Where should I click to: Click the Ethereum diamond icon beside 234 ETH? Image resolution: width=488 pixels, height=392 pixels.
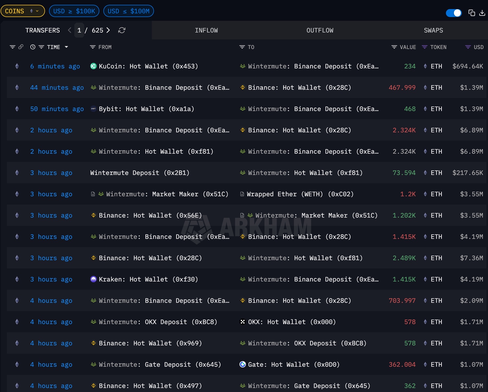pos(425,66)
